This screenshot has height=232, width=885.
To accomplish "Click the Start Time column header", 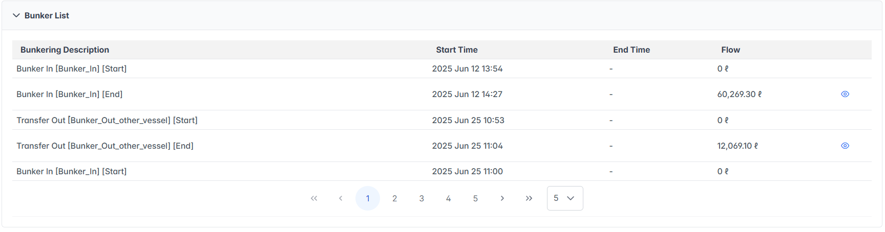I will [457, 50].
